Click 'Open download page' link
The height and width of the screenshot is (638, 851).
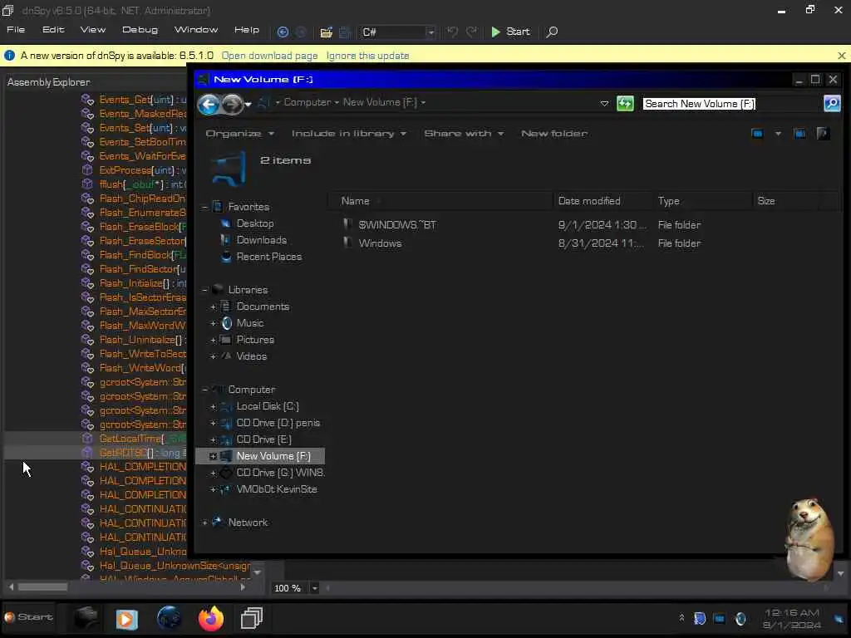coord(270,56)
